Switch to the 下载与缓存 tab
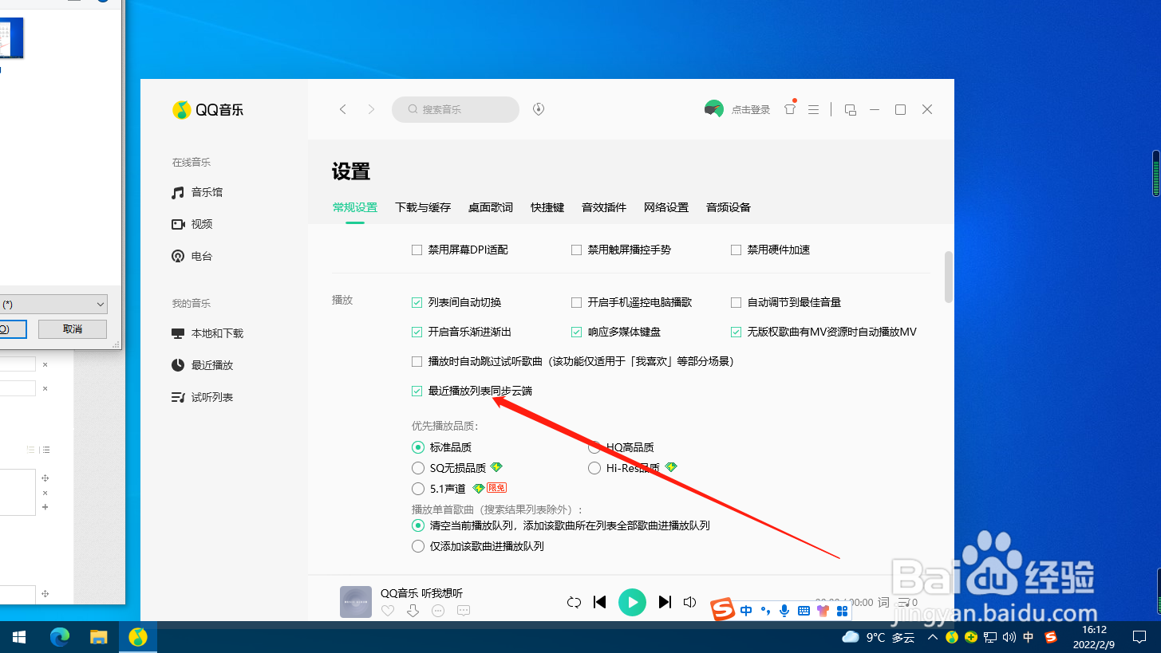This screenshot has width=1161, height=653. pyautogui.click(x=423, y=207)
